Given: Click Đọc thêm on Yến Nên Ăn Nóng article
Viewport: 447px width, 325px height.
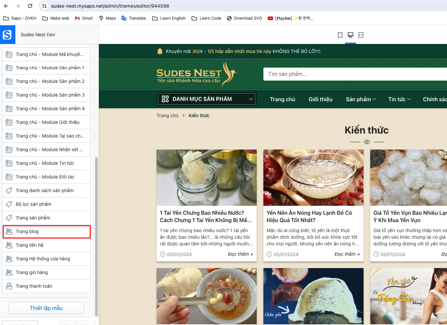Looking at the screenshot, I should 347,254.
